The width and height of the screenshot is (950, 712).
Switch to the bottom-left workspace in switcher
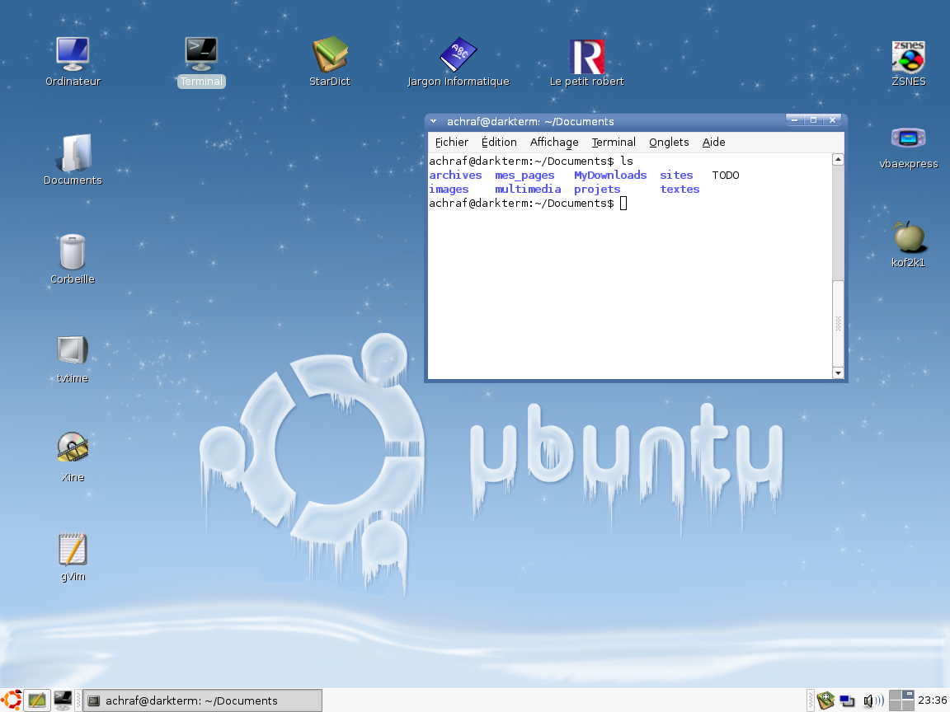(x=895, y=706)
